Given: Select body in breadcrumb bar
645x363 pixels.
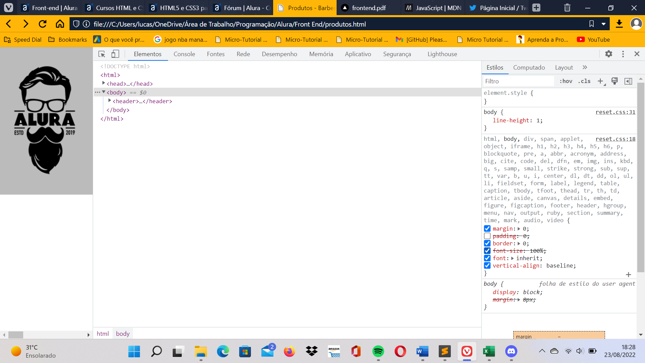Looking at the screenshot, I should [x=123, y=333].
